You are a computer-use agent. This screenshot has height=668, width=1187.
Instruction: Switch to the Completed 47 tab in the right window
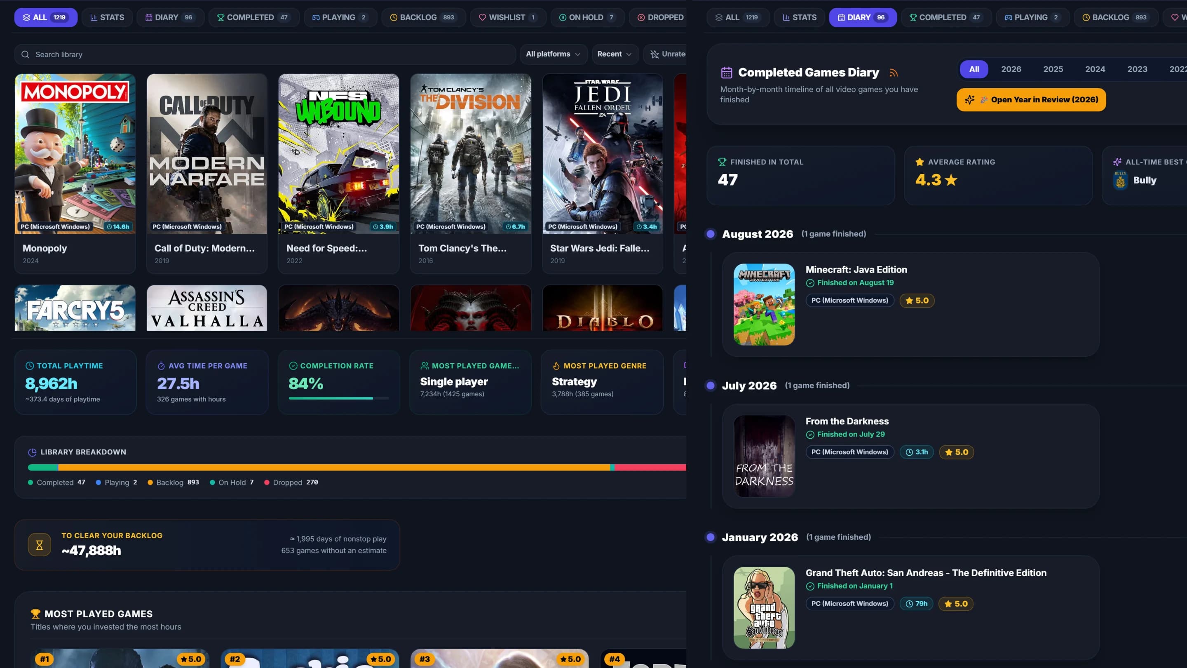pyautogui.click(x=946, y=17)
